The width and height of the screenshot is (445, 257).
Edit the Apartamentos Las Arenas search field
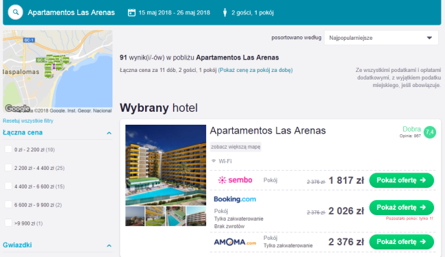tap(71, 12)
